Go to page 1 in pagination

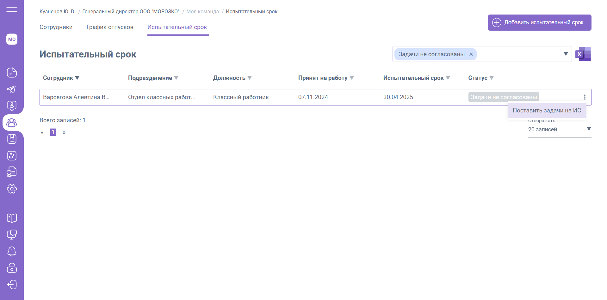pos(53,132)
